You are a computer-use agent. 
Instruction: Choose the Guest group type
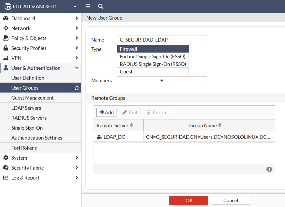tap(153, 72)
